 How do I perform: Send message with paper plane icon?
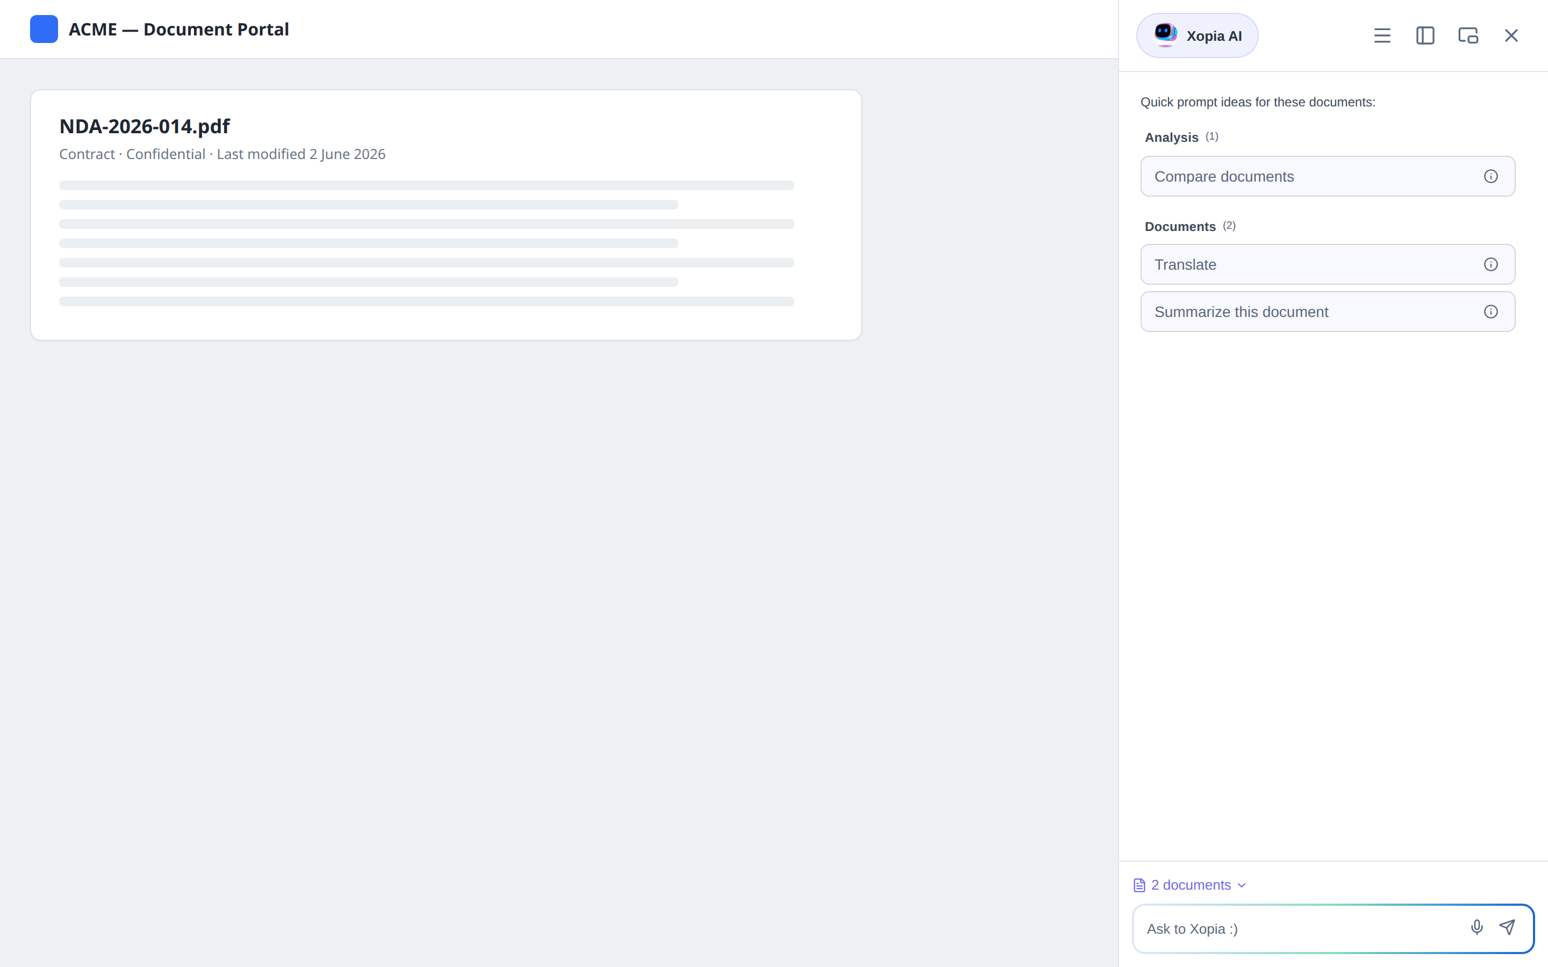[x=1507, y=927]
